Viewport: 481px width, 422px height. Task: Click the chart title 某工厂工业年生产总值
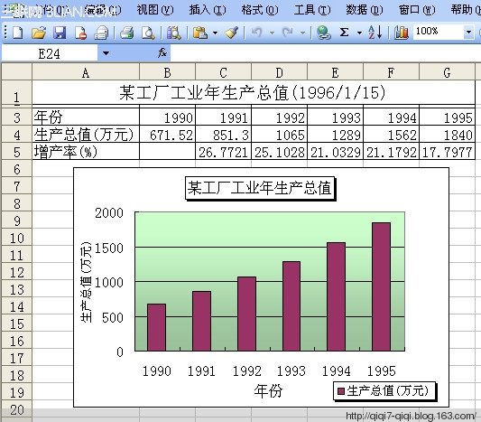pyautogui.click(x=260, y=188)
